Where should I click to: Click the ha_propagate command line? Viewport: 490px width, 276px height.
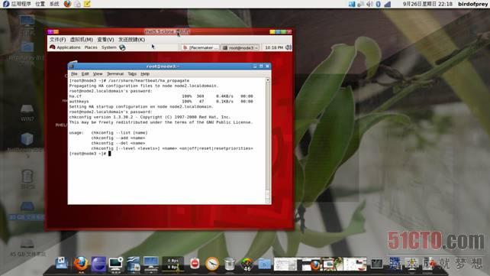129,80
